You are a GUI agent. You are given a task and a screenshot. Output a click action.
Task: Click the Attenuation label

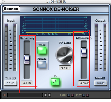pos(84,38)
